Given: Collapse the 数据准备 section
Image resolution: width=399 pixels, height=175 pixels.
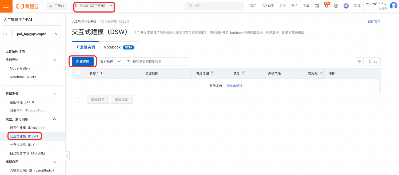Looking at the screenshot, I should (x=54, y=94).
